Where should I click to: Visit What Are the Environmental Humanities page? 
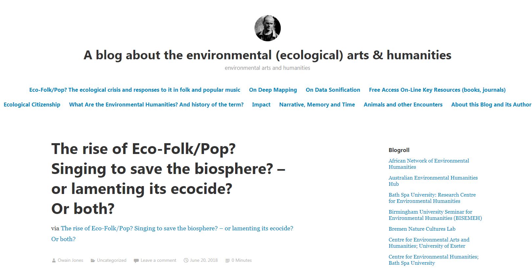pos(156,105)
